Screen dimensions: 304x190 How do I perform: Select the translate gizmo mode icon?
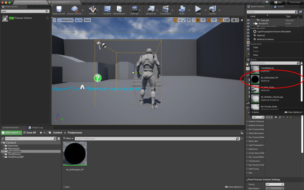click(x=176, y=20)
